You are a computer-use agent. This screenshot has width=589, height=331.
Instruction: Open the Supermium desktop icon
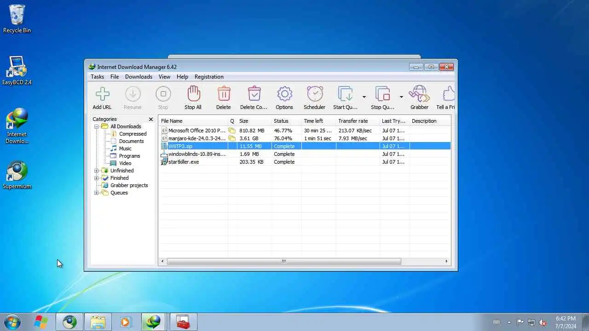17,175
